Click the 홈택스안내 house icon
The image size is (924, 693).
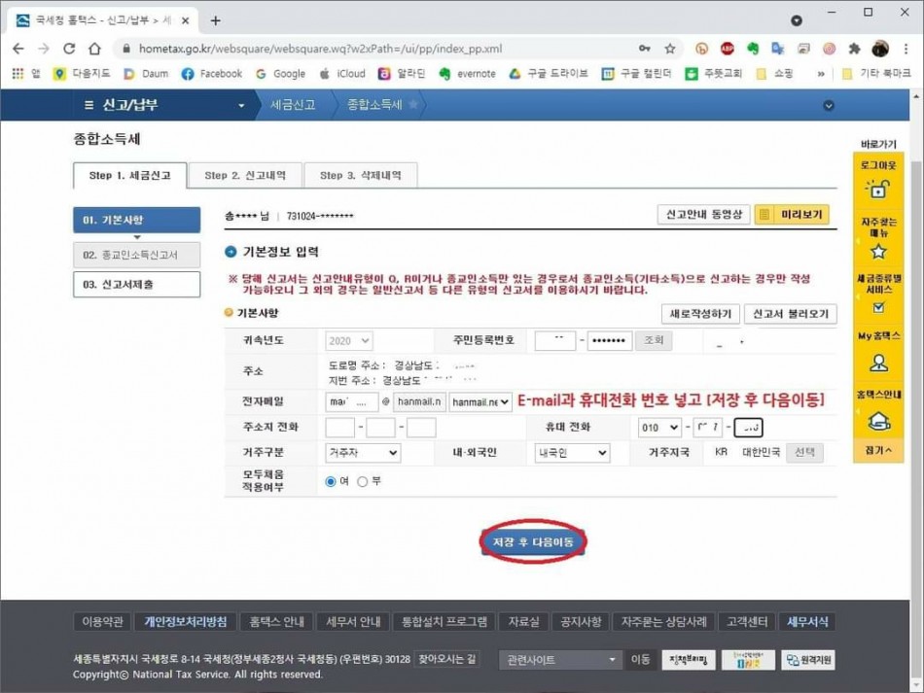pos(878,420)
